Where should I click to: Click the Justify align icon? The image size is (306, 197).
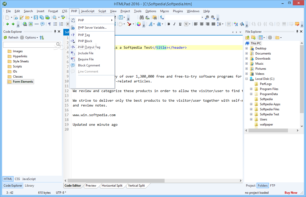pyautogui.click(x=213, y=24)
